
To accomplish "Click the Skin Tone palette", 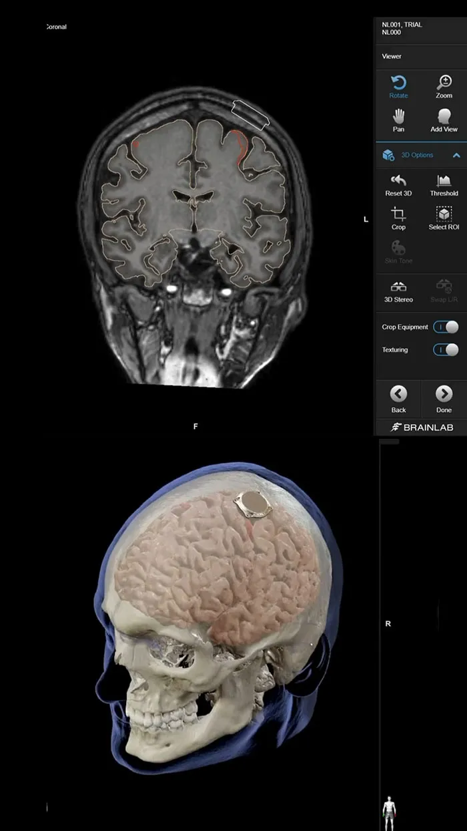I will click(x=398, y=251).
